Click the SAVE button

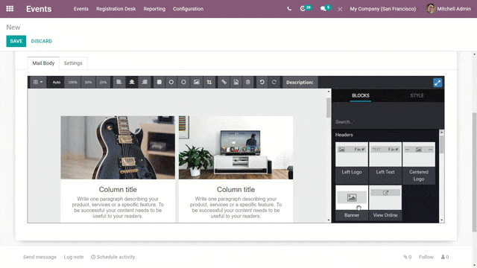pos(16,41)
